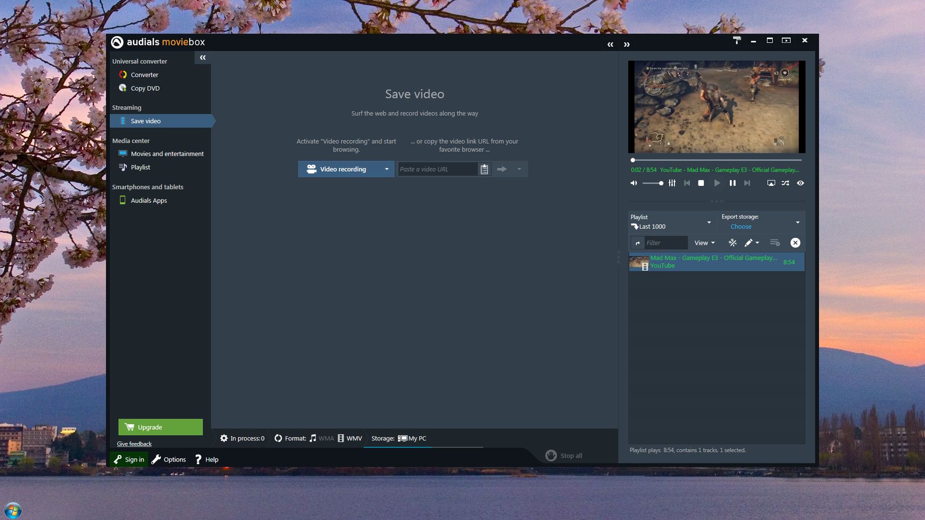Mute audio with the speaker icon
The height and width of the screenshot is (520, 925).
click(634, 183)
